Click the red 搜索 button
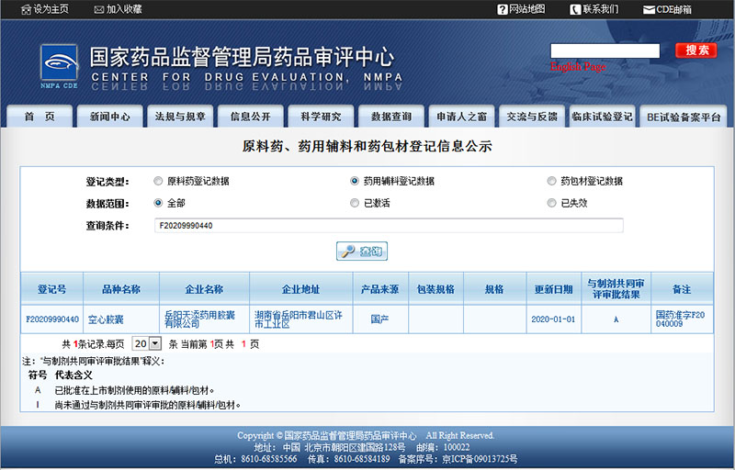This screenshot has height=470, width=735. pos(696,50)
